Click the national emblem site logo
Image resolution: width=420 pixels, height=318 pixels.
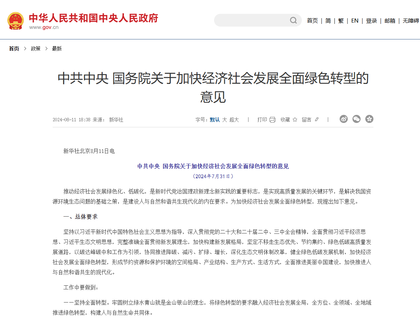click(x=16, y=20)
